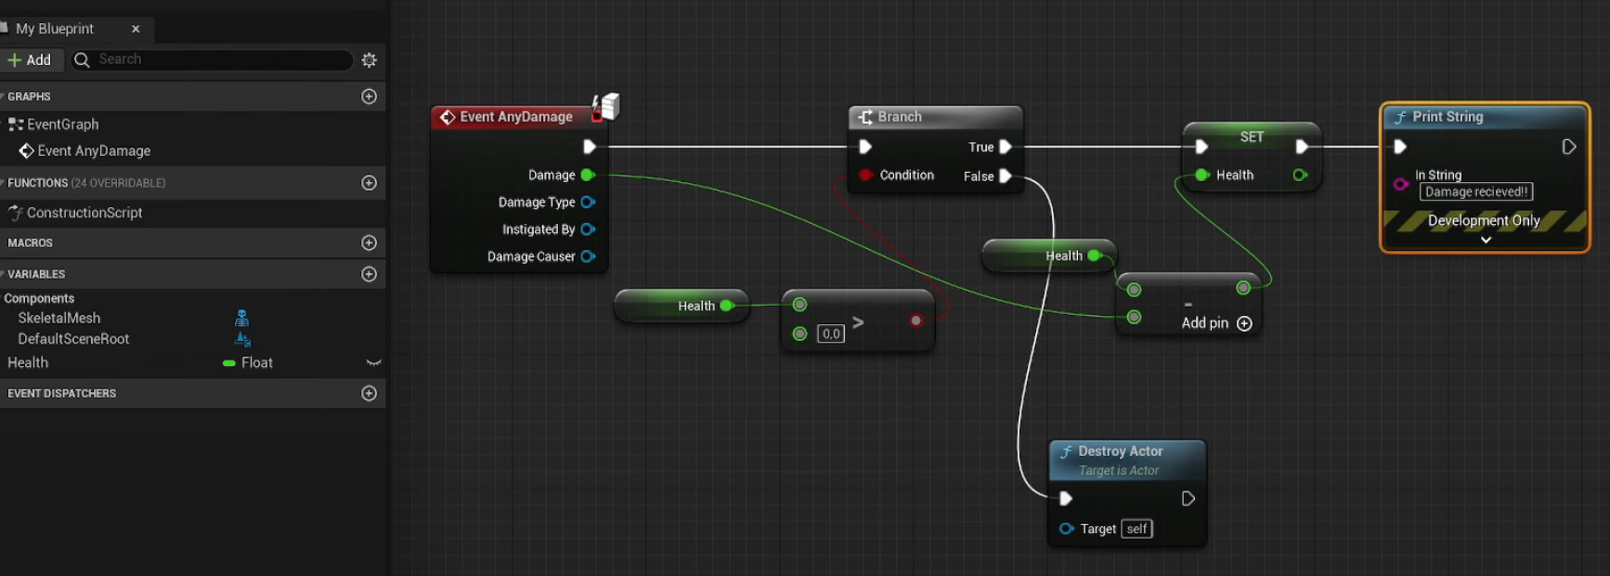Add a new event dispatcher plus icon
This screenshot has width=1610, height=576.
pos(369,393)
